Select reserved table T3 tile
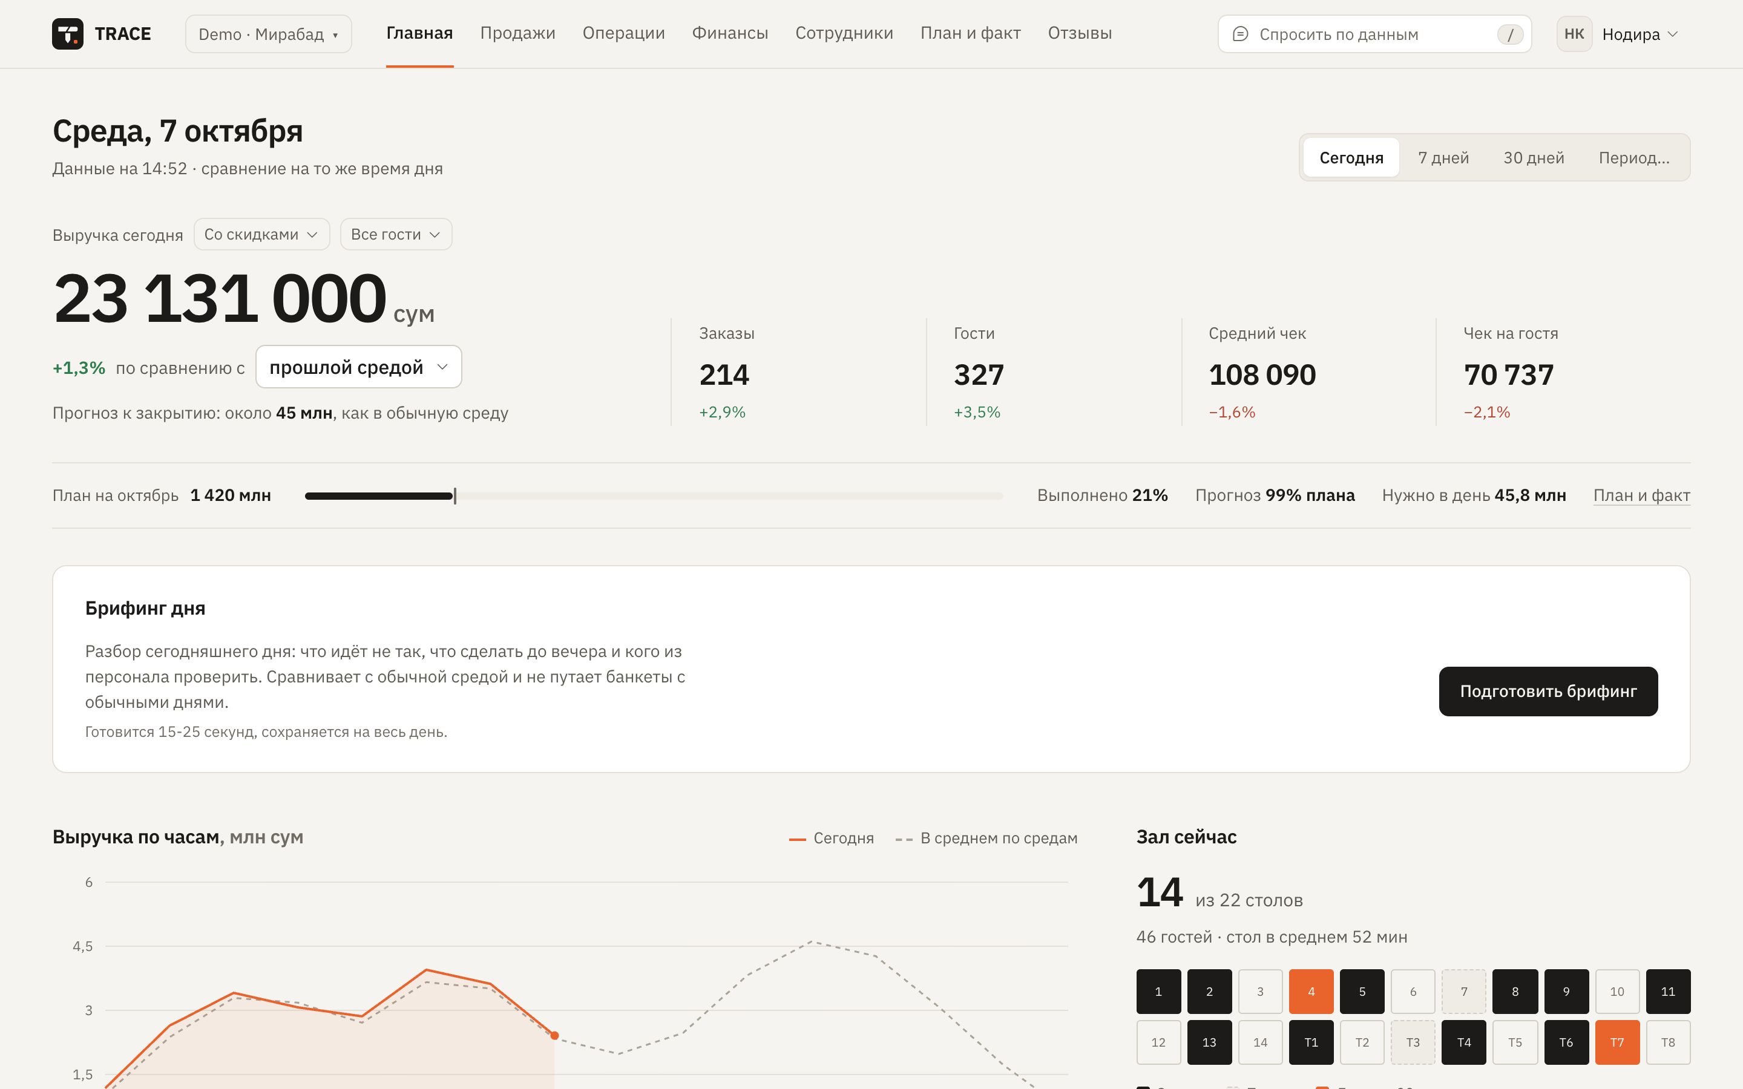 tap(1413, 1042)
